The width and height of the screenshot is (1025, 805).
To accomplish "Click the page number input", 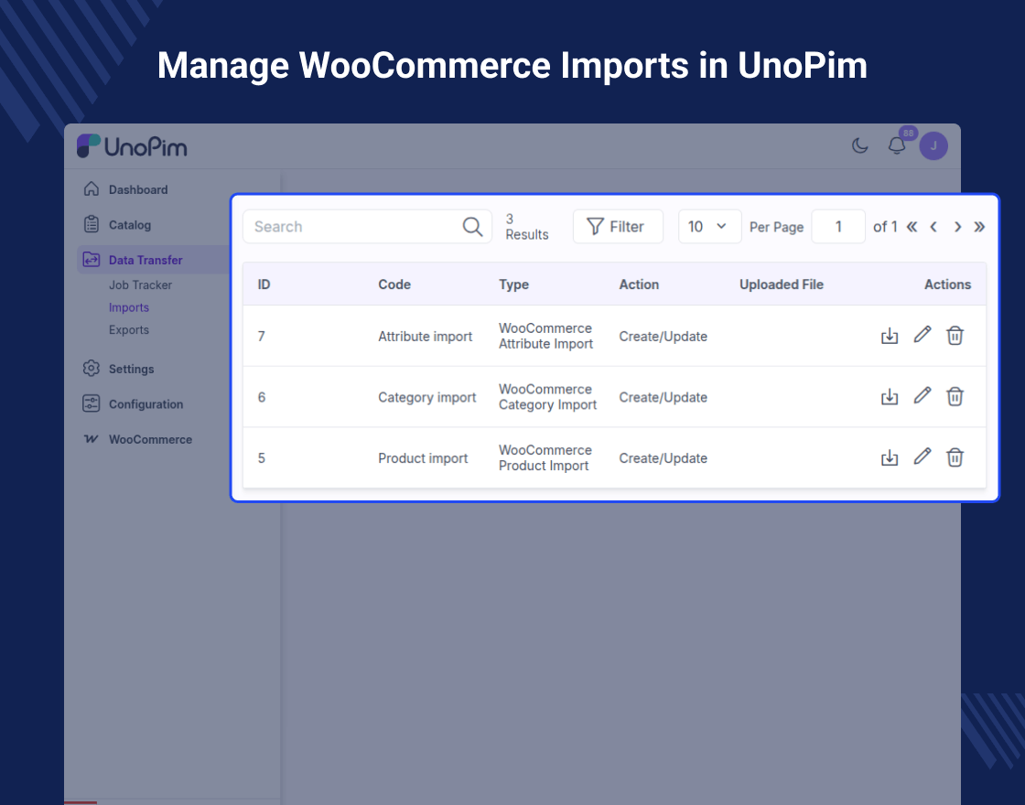I will 838,226.
